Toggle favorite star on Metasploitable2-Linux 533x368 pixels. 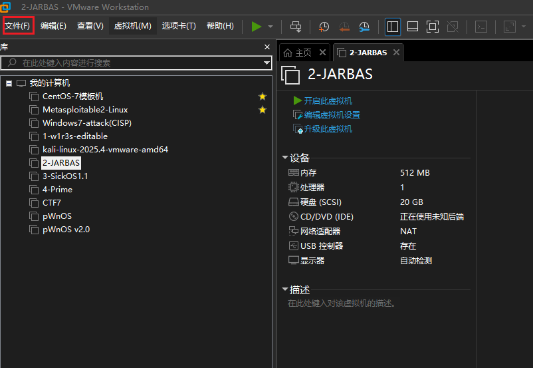point(262,110)
